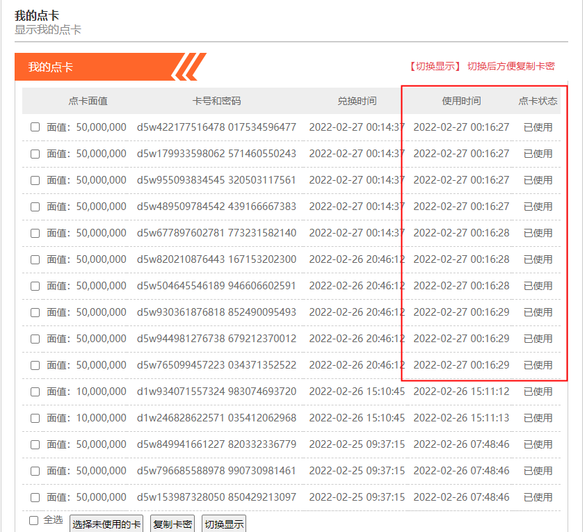Check the box for card d1w934071557324
Image resolution: width=587 pixels, height=532 pixels.
(35, 392)
